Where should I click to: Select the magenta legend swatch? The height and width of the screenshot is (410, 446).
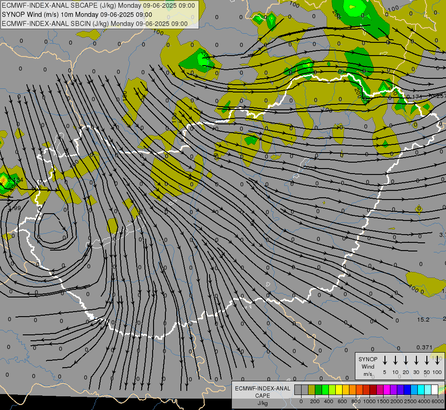coord(387,389)
